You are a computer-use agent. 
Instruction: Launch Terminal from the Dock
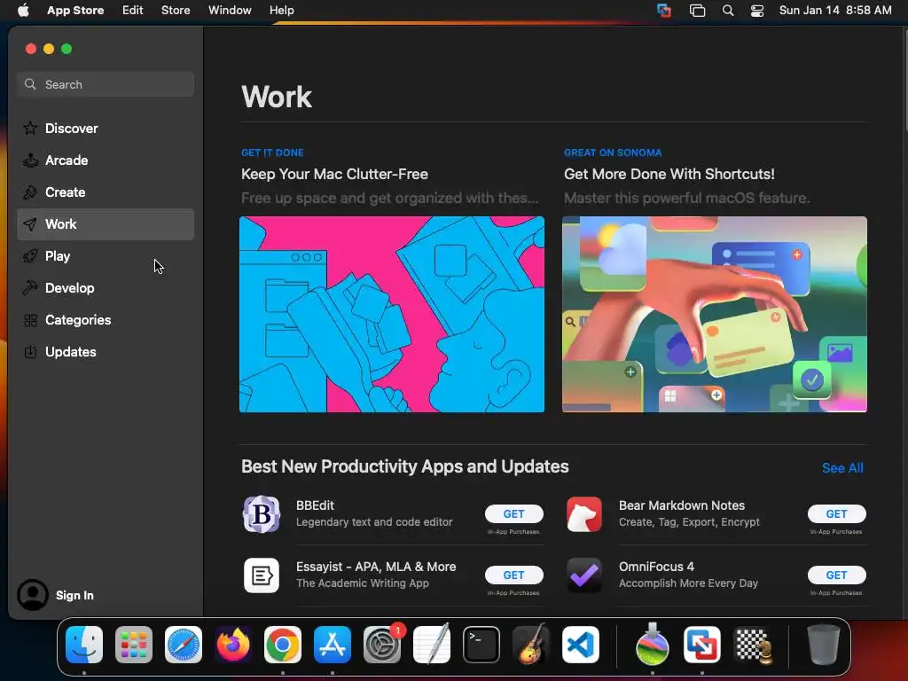tap(481, 645)
